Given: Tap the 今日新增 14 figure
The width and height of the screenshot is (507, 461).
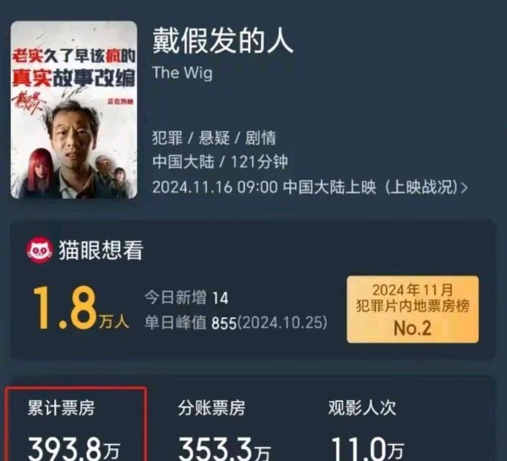Looking at the screenshot, I should pos(186,298).
